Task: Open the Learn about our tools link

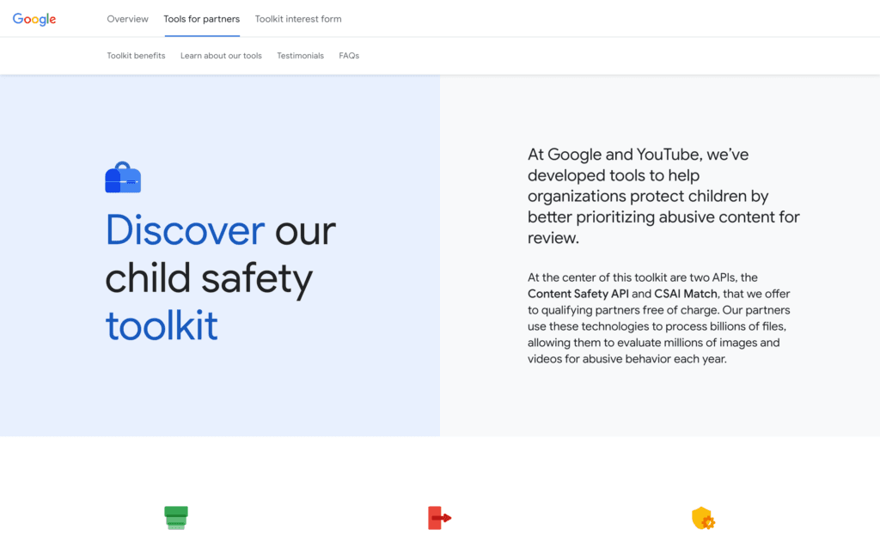Action: tap(221, 56)
